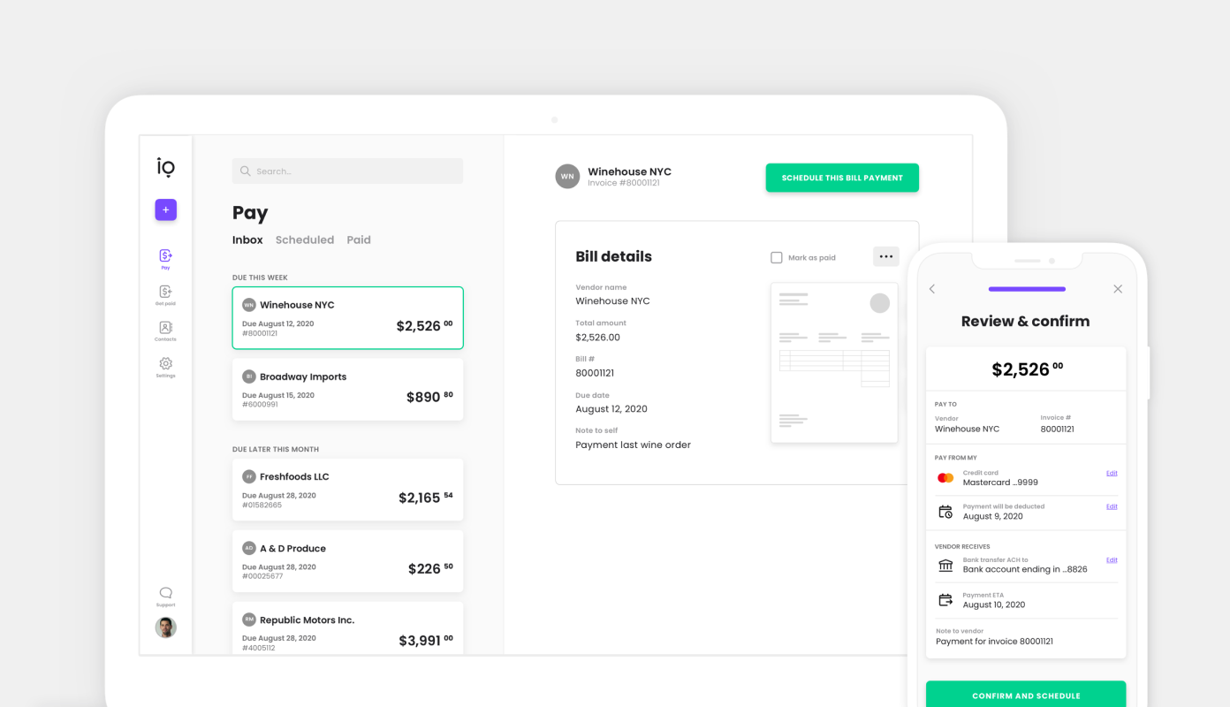Image resolution: width=1230 pixels, height=707 pixels.
Task: Go back using phone's back chevron
Action: [x=932, y=289]
